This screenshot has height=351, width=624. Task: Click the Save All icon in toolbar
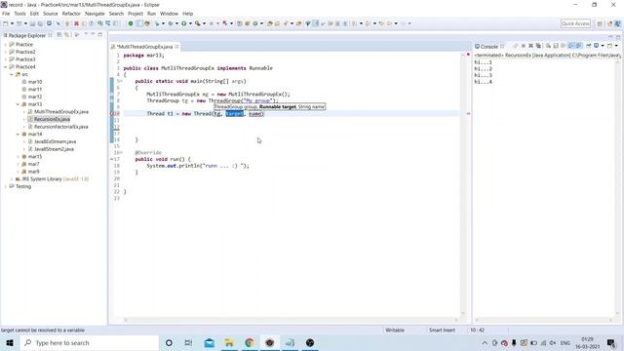point(40,23)
